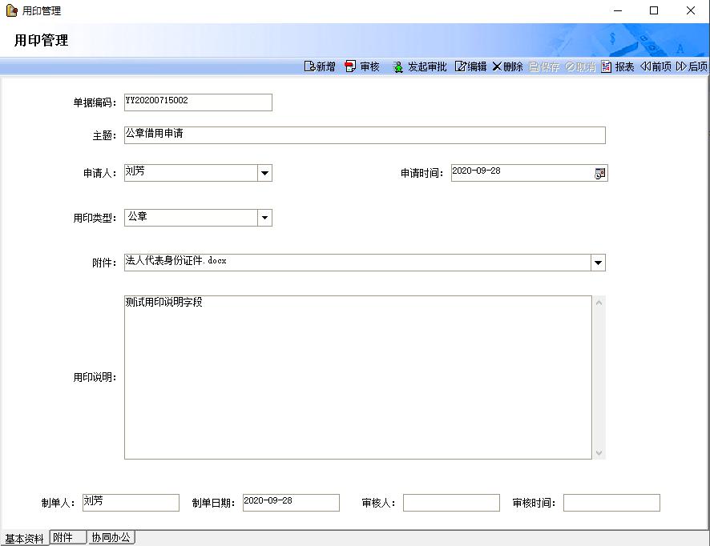This screenshot has height=546, width=710.
Task: Expand the 附件 dropdown list
Action: pyautogui.click(x=598, y=263)
